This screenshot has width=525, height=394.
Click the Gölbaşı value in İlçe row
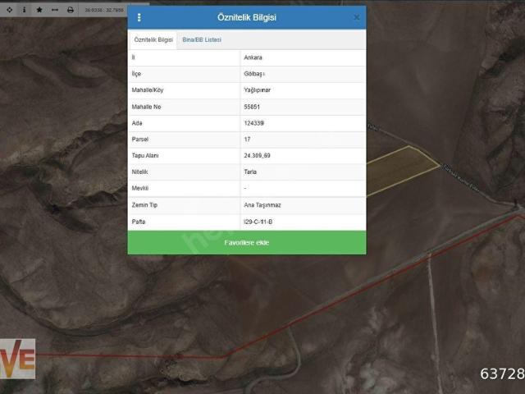click(255, 74)
